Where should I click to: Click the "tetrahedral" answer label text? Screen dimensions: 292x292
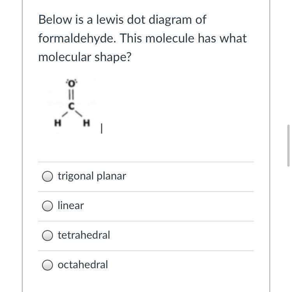tap(84, 235)
